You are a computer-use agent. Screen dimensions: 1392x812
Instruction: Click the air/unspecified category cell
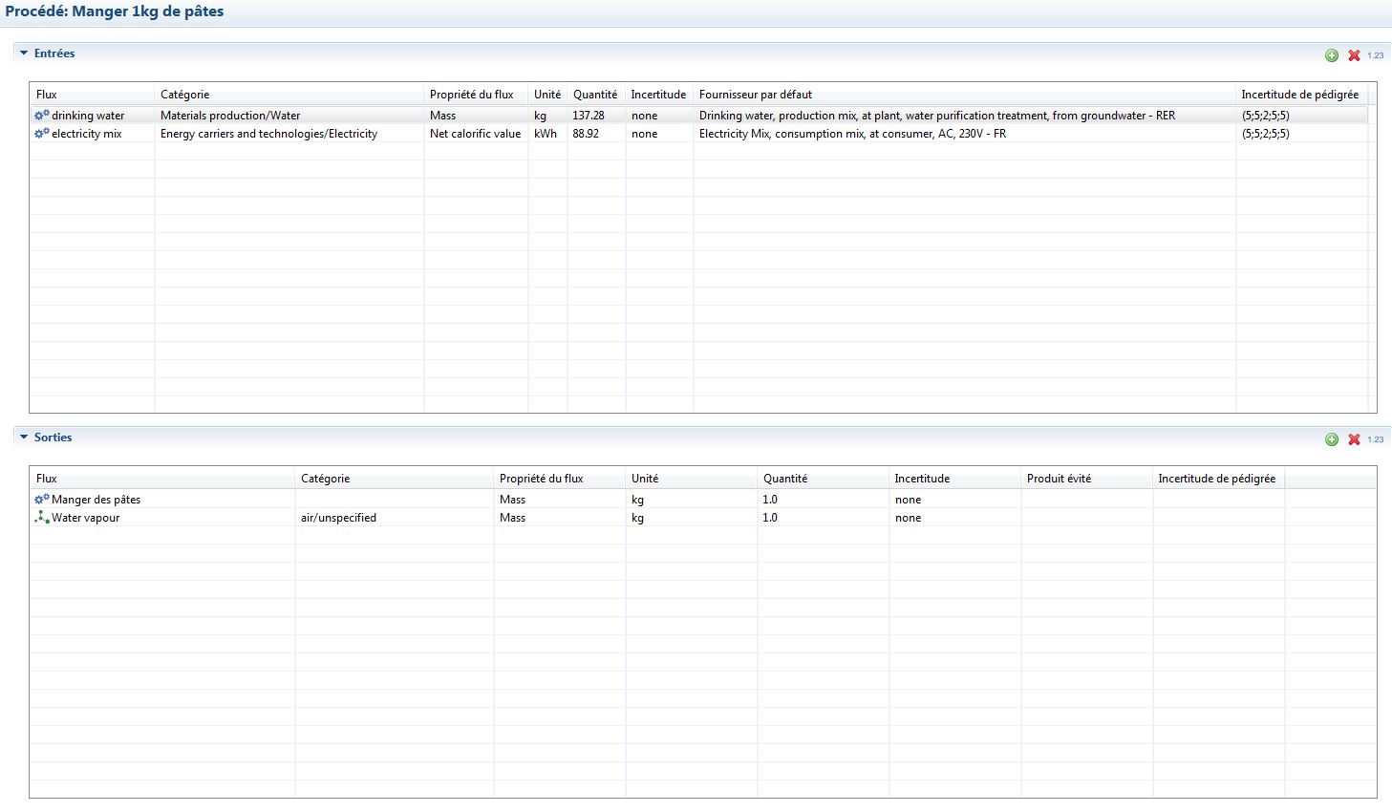394,518
